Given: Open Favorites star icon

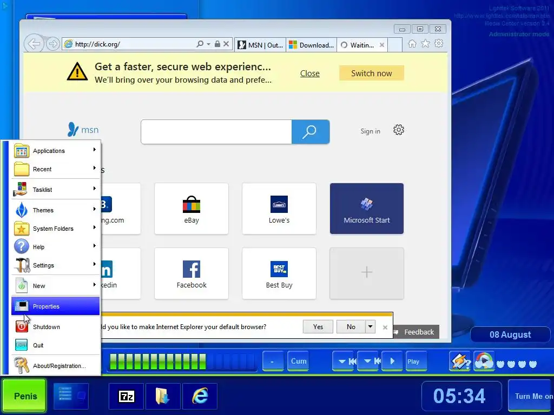Looking at the screenshot, I should click(425, 43).
